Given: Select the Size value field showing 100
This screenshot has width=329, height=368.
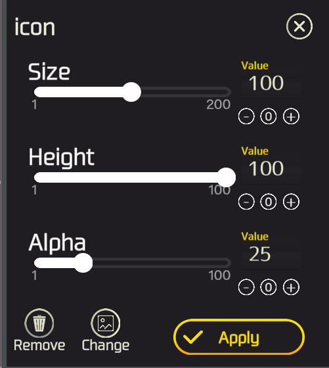Looking at the screenshot, I should (271, 83).
